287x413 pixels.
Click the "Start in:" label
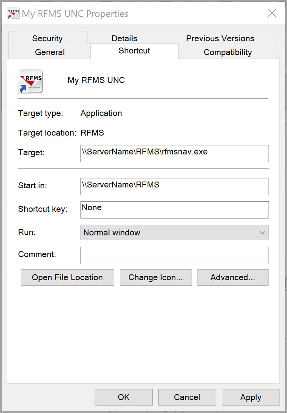click(x=33, y=185)
